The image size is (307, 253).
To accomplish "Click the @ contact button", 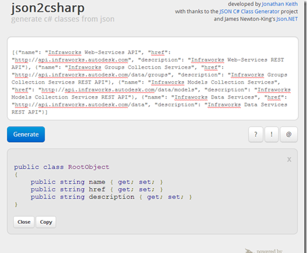I will 289,134.
